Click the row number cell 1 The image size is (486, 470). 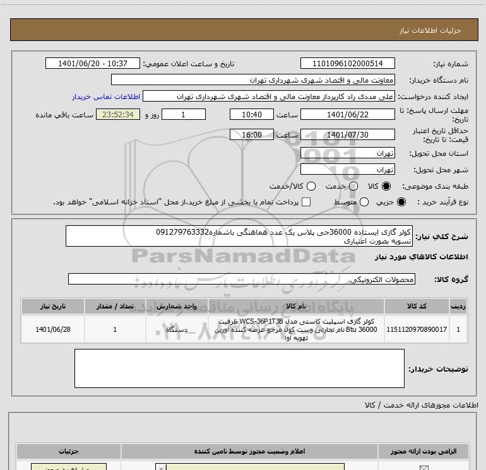[x=458, y=329]
